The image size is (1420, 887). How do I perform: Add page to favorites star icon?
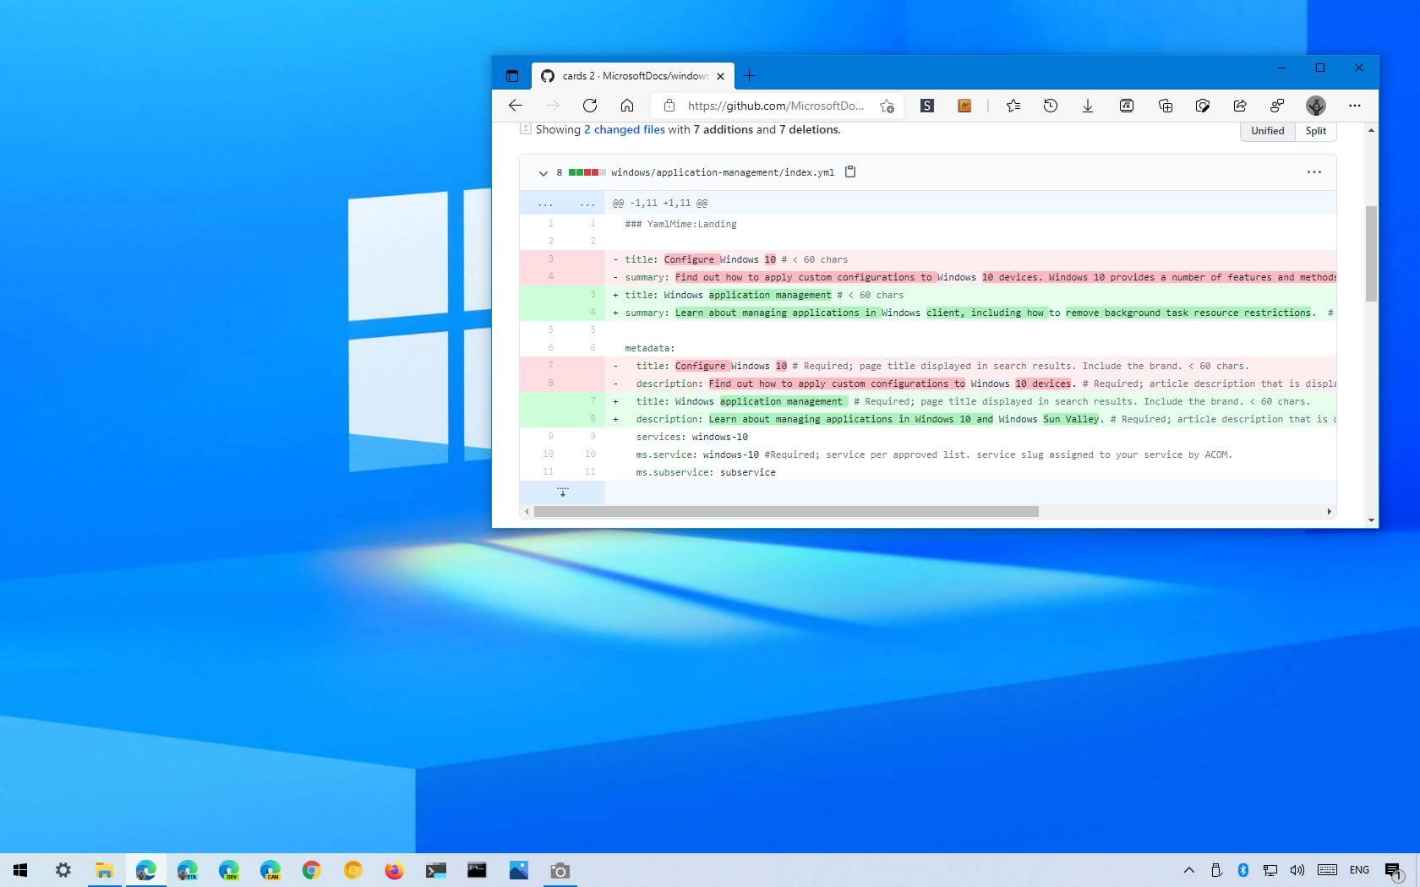point(887,106)
